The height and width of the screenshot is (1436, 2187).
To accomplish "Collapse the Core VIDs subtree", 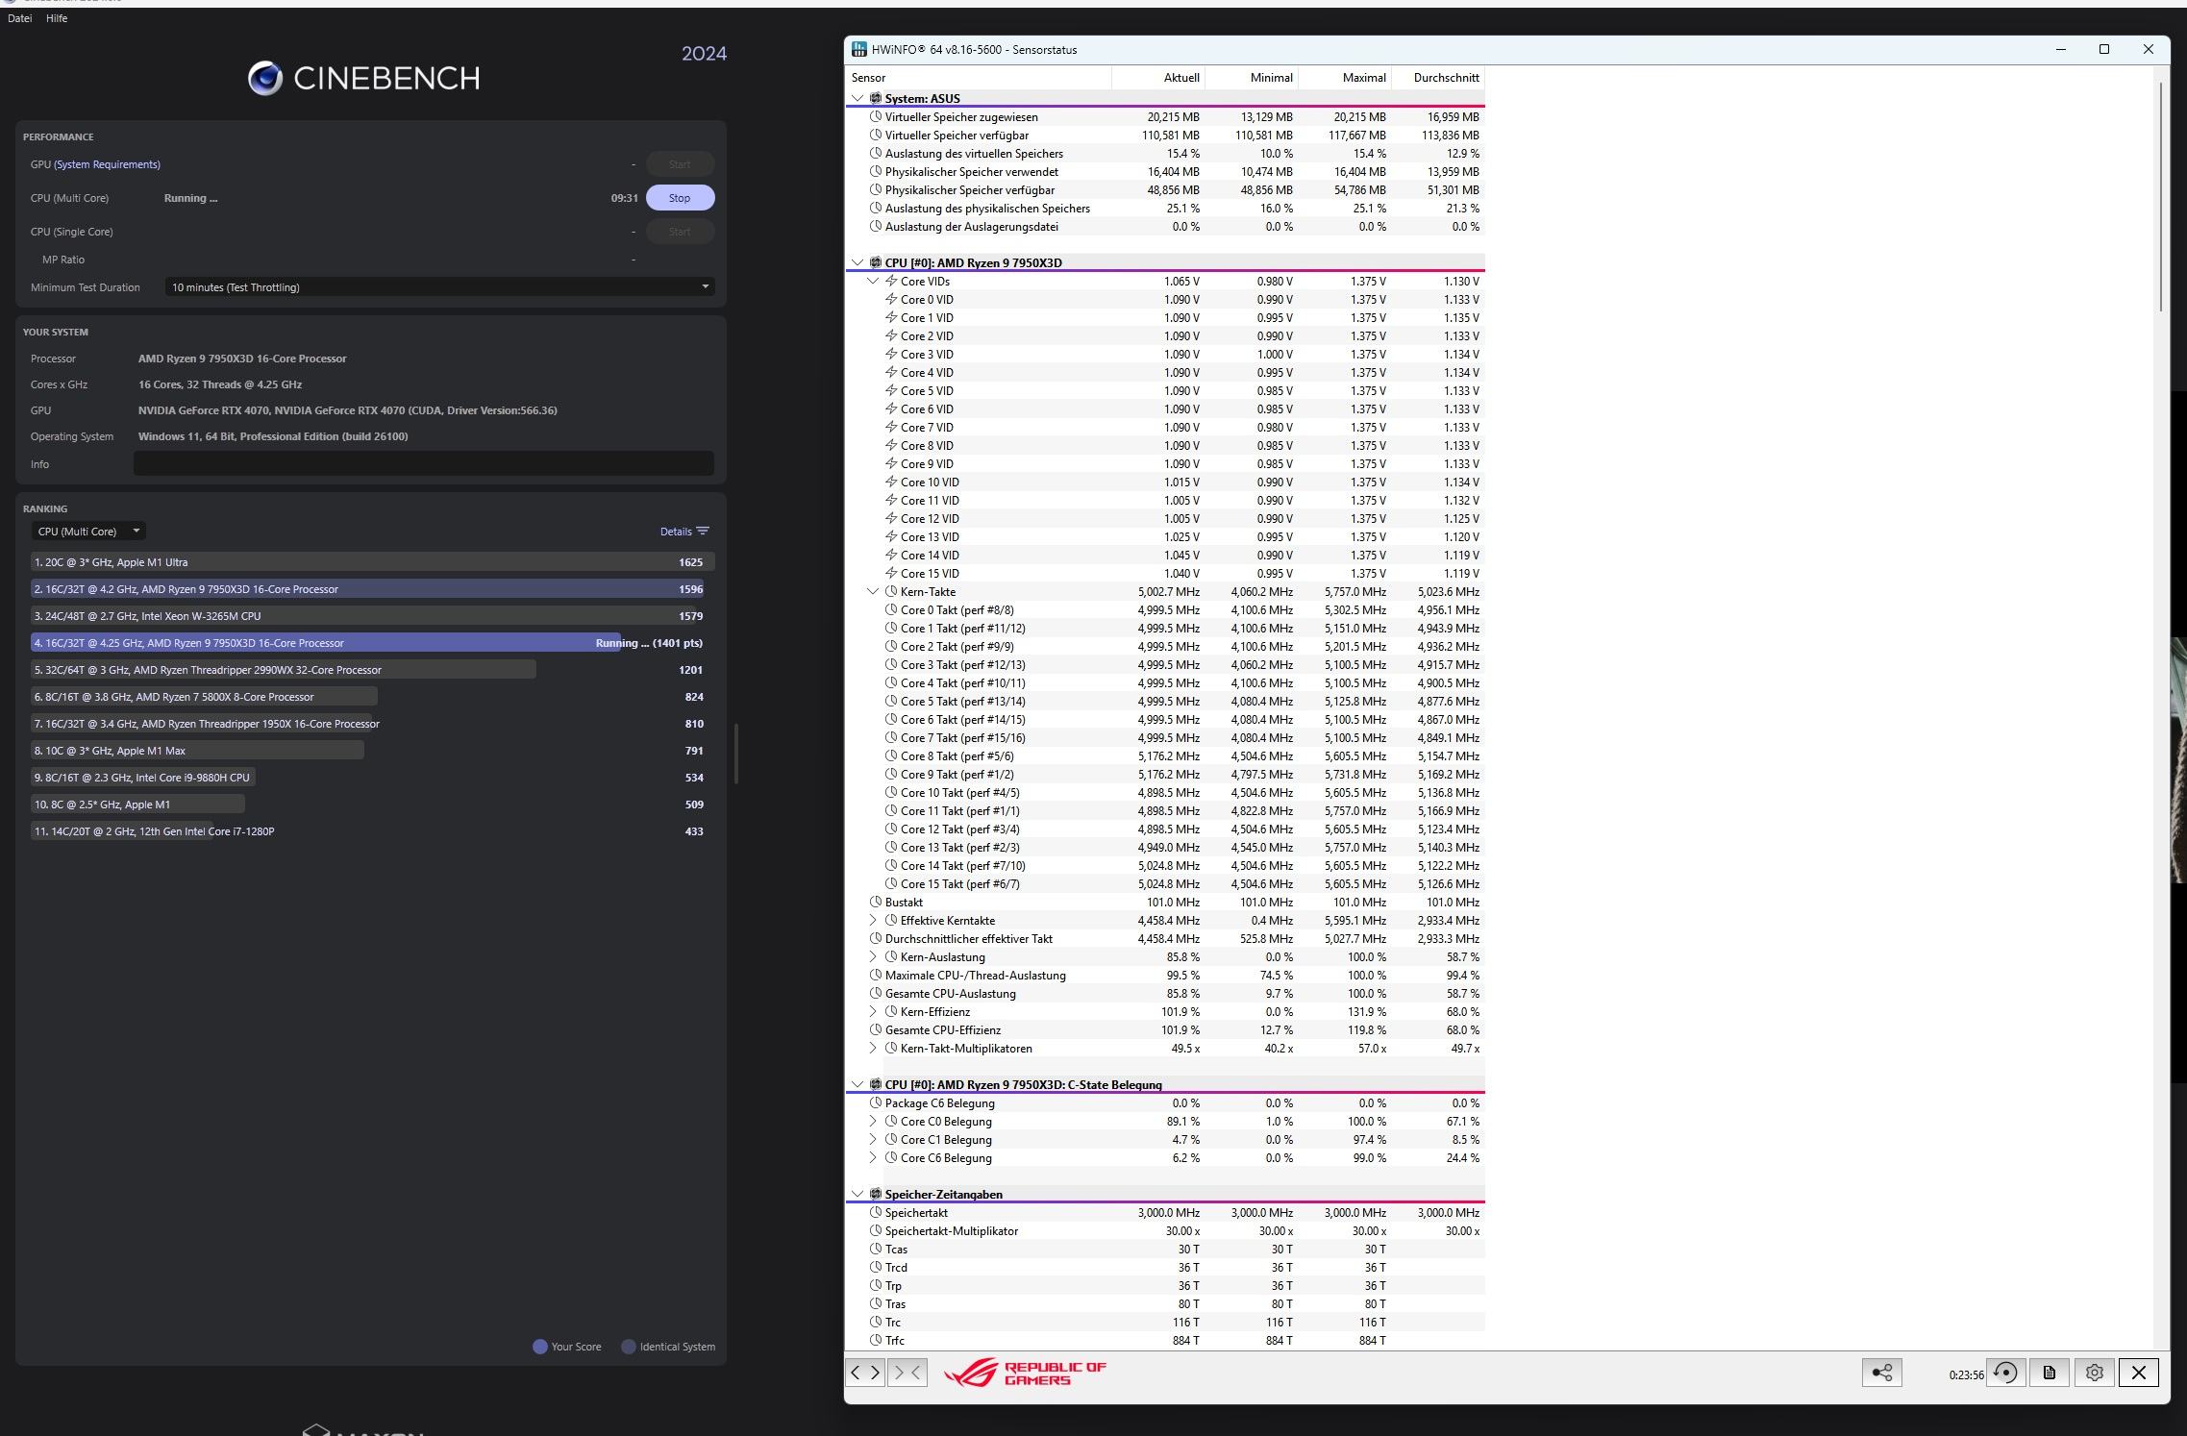I will [x=873, y=281].
